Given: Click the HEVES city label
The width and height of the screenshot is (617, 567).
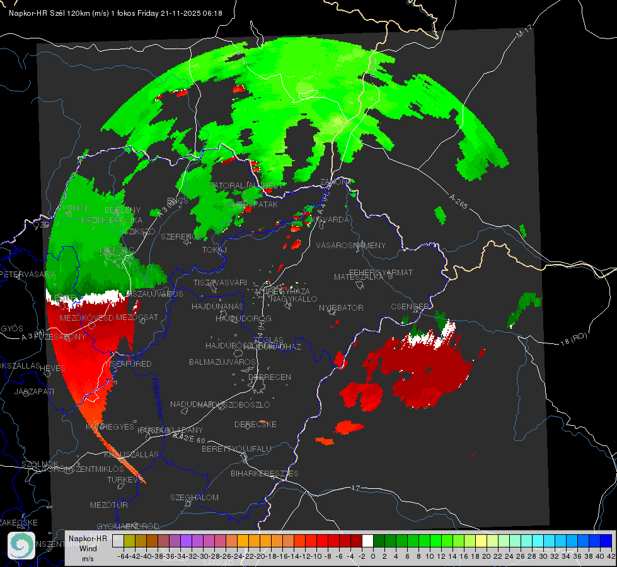Looking at the screenshot, I should (53, 369).
